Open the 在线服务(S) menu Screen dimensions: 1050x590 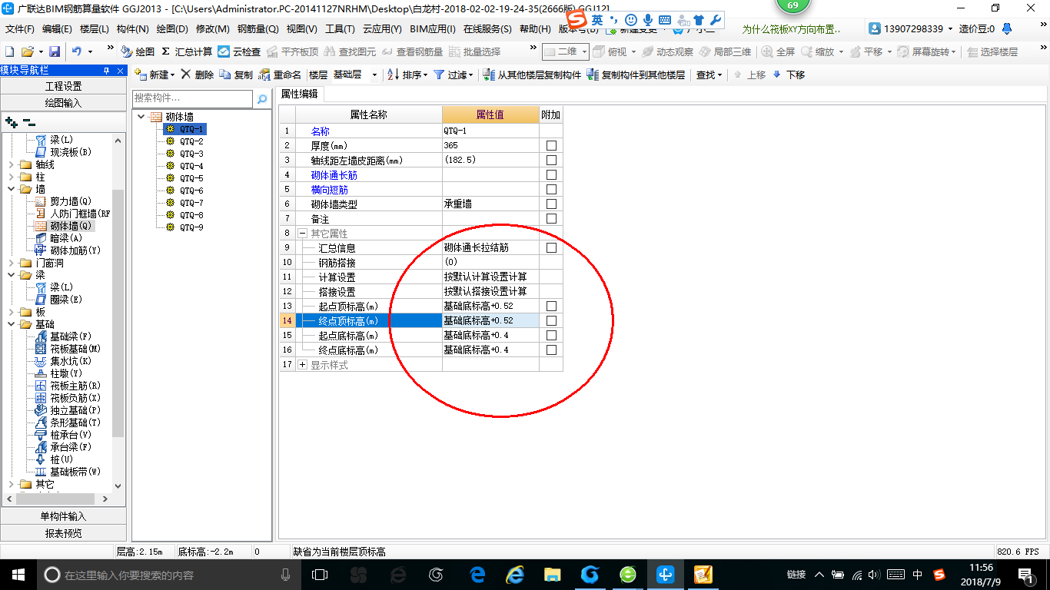point(487,29)
